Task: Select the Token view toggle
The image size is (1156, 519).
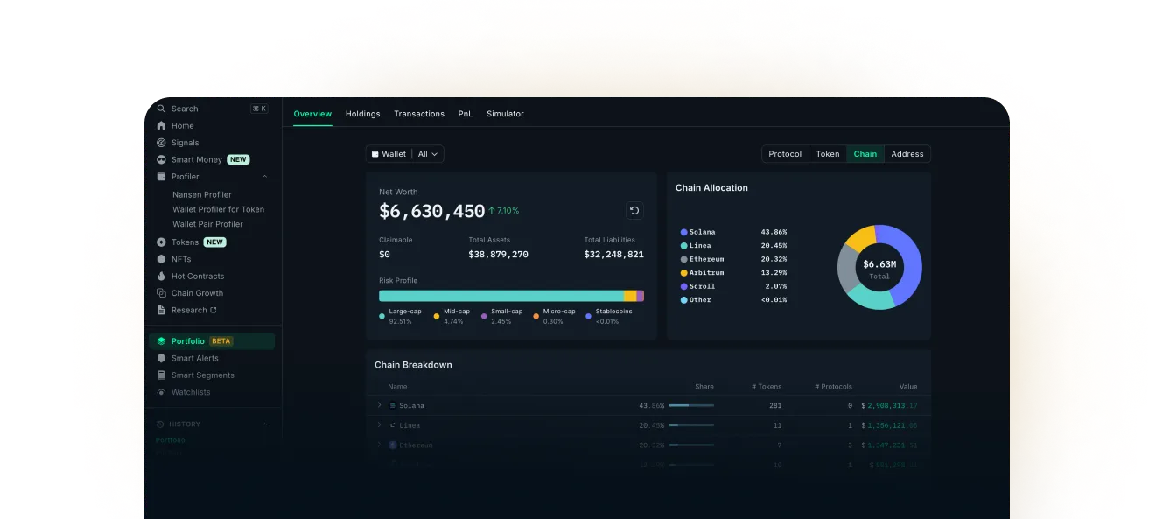Action: pyautogui.click(x=828, y=154)
